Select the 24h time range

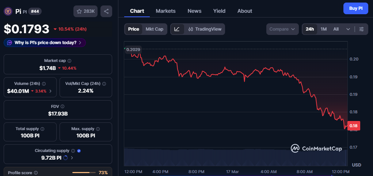310,29
